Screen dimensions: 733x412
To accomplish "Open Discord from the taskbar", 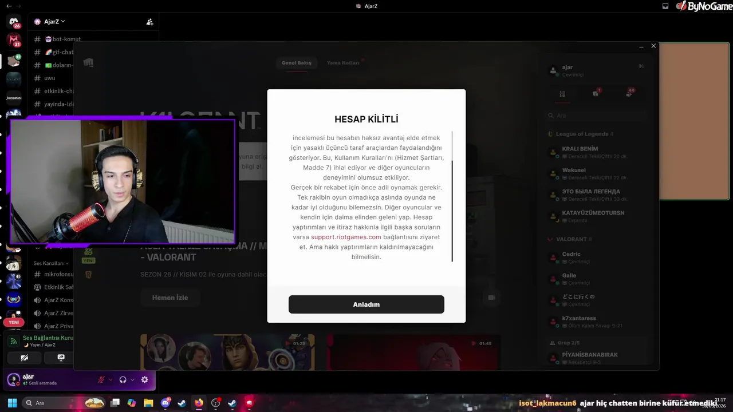I will point(165,403).
